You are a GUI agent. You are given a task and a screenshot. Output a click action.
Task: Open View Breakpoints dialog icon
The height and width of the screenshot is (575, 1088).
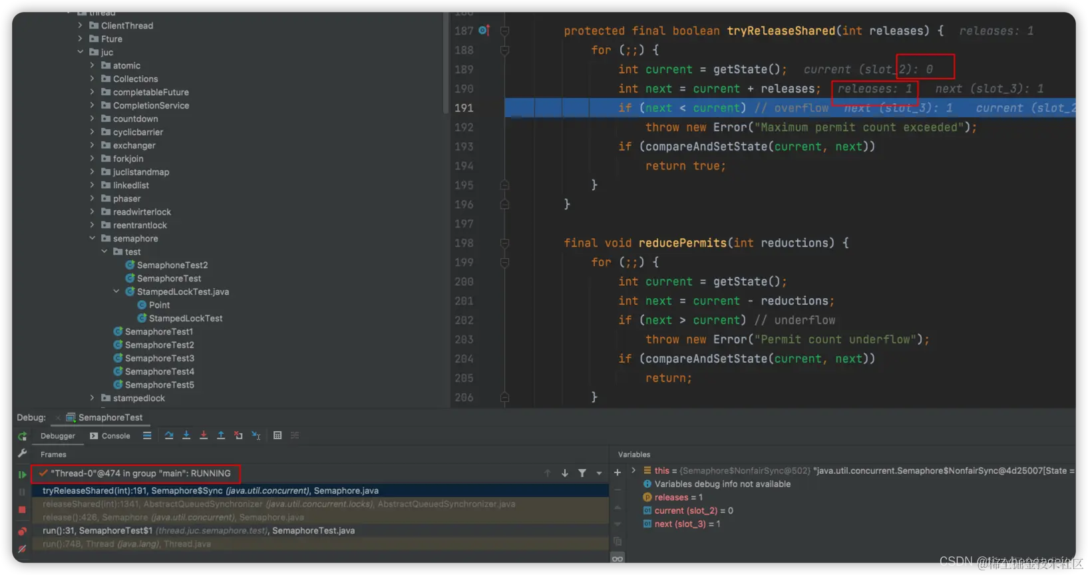tap(22, 531)
